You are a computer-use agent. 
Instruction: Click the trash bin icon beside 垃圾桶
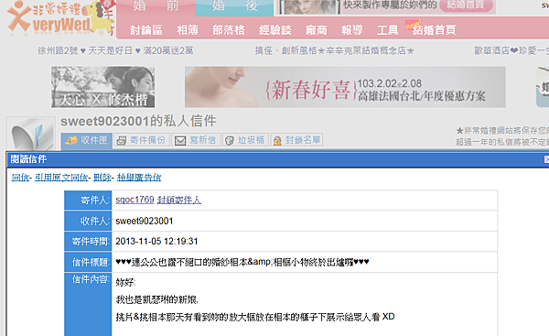(230, 140)
